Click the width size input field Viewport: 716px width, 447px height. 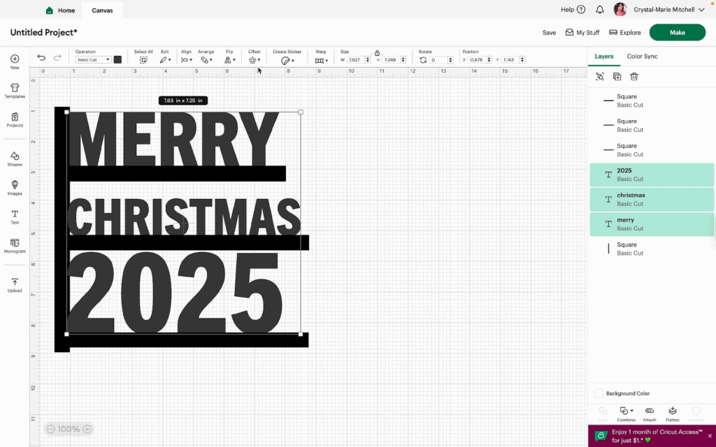click(x=355, y=60)
